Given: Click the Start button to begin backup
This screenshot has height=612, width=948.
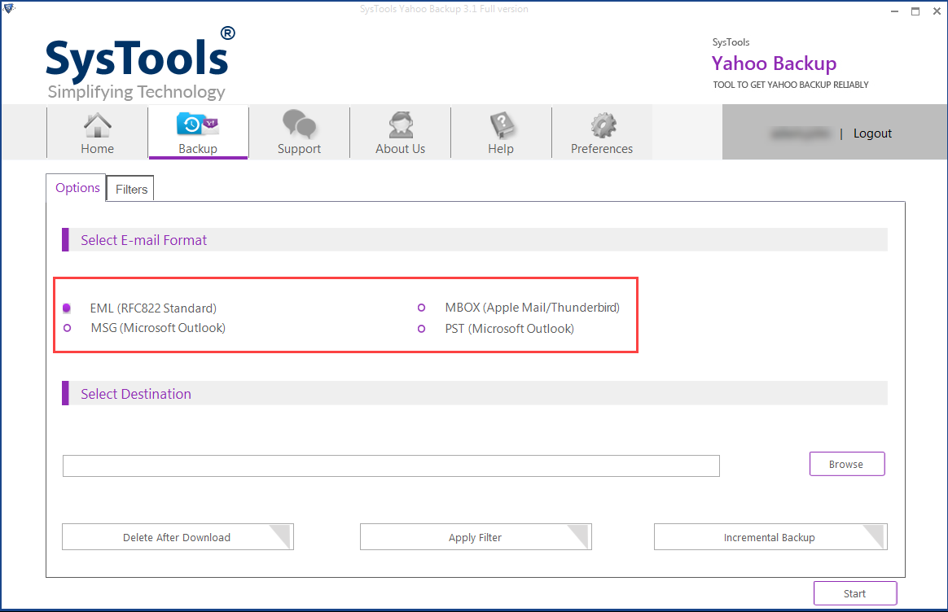Looking at the screenshot, I should [855, 593].
